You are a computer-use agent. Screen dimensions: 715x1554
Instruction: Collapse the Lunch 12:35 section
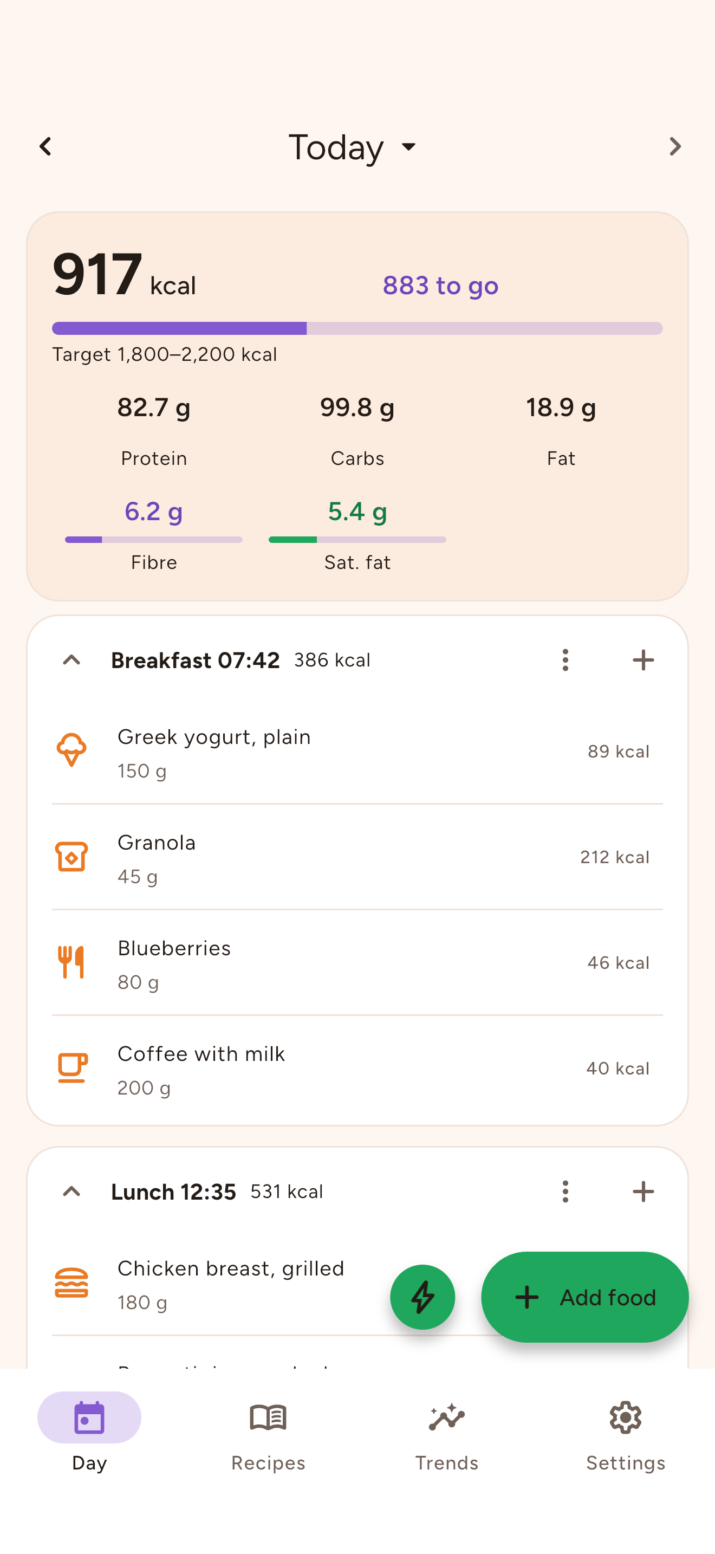click(71, 1192)
